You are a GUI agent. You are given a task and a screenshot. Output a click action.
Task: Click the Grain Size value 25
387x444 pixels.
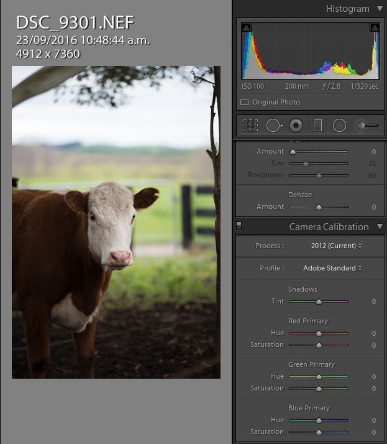[x=372, y=164]
